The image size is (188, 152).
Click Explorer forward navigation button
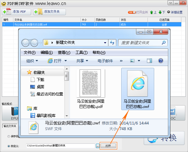pos(34,43)
